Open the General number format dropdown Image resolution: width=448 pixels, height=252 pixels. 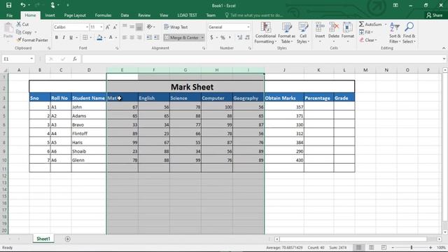tap(248, 27)
